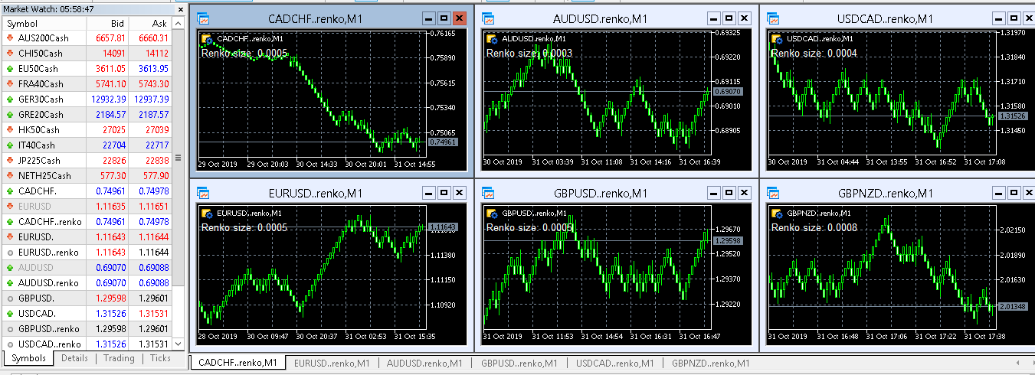Click the chart icon in GBPNZD..renko window title bar
This screenshot has height=375, width=1035.
(x=773, y=193)
